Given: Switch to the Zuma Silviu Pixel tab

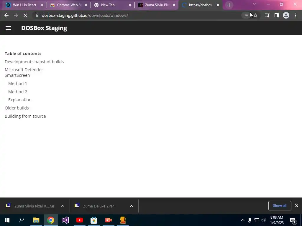Looking at the screenshot, I should click(x=156, y=5).
